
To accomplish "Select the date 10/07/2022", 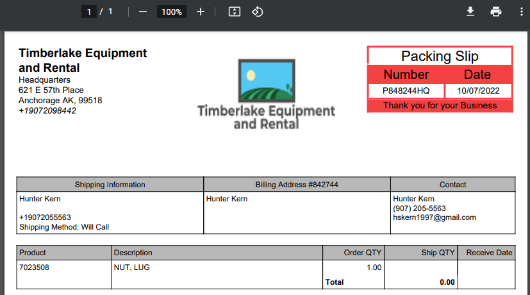I will [478, 90].
